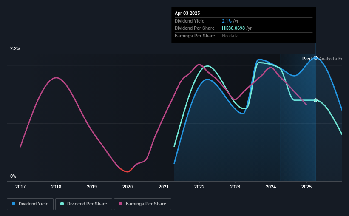Click the teal data point marker on the dividend line
The image size is (349, 216).
[x=315, y=100]
